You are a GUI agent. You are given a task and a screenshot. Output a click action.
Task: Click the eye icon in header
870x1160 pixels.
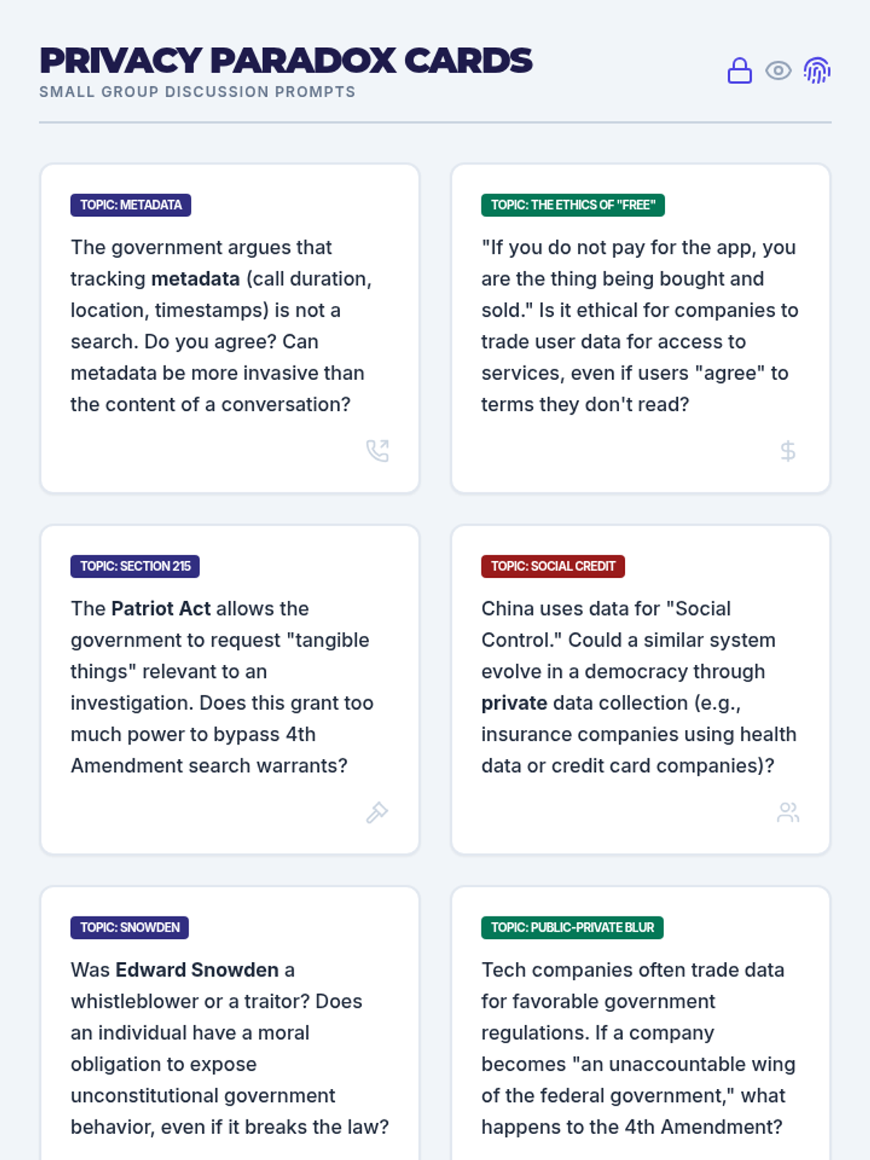tap(778, 71)
